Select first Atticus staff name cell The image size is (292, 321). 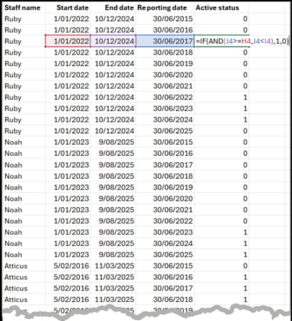24,266
